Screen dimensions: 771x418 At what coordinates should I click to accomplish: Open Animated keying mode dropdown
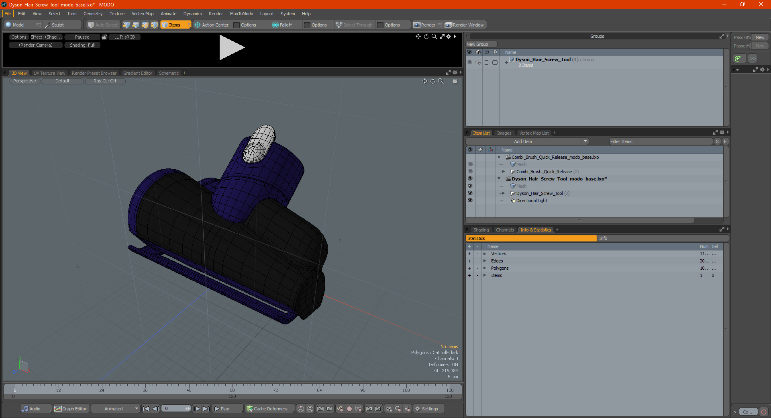point(116,409)
